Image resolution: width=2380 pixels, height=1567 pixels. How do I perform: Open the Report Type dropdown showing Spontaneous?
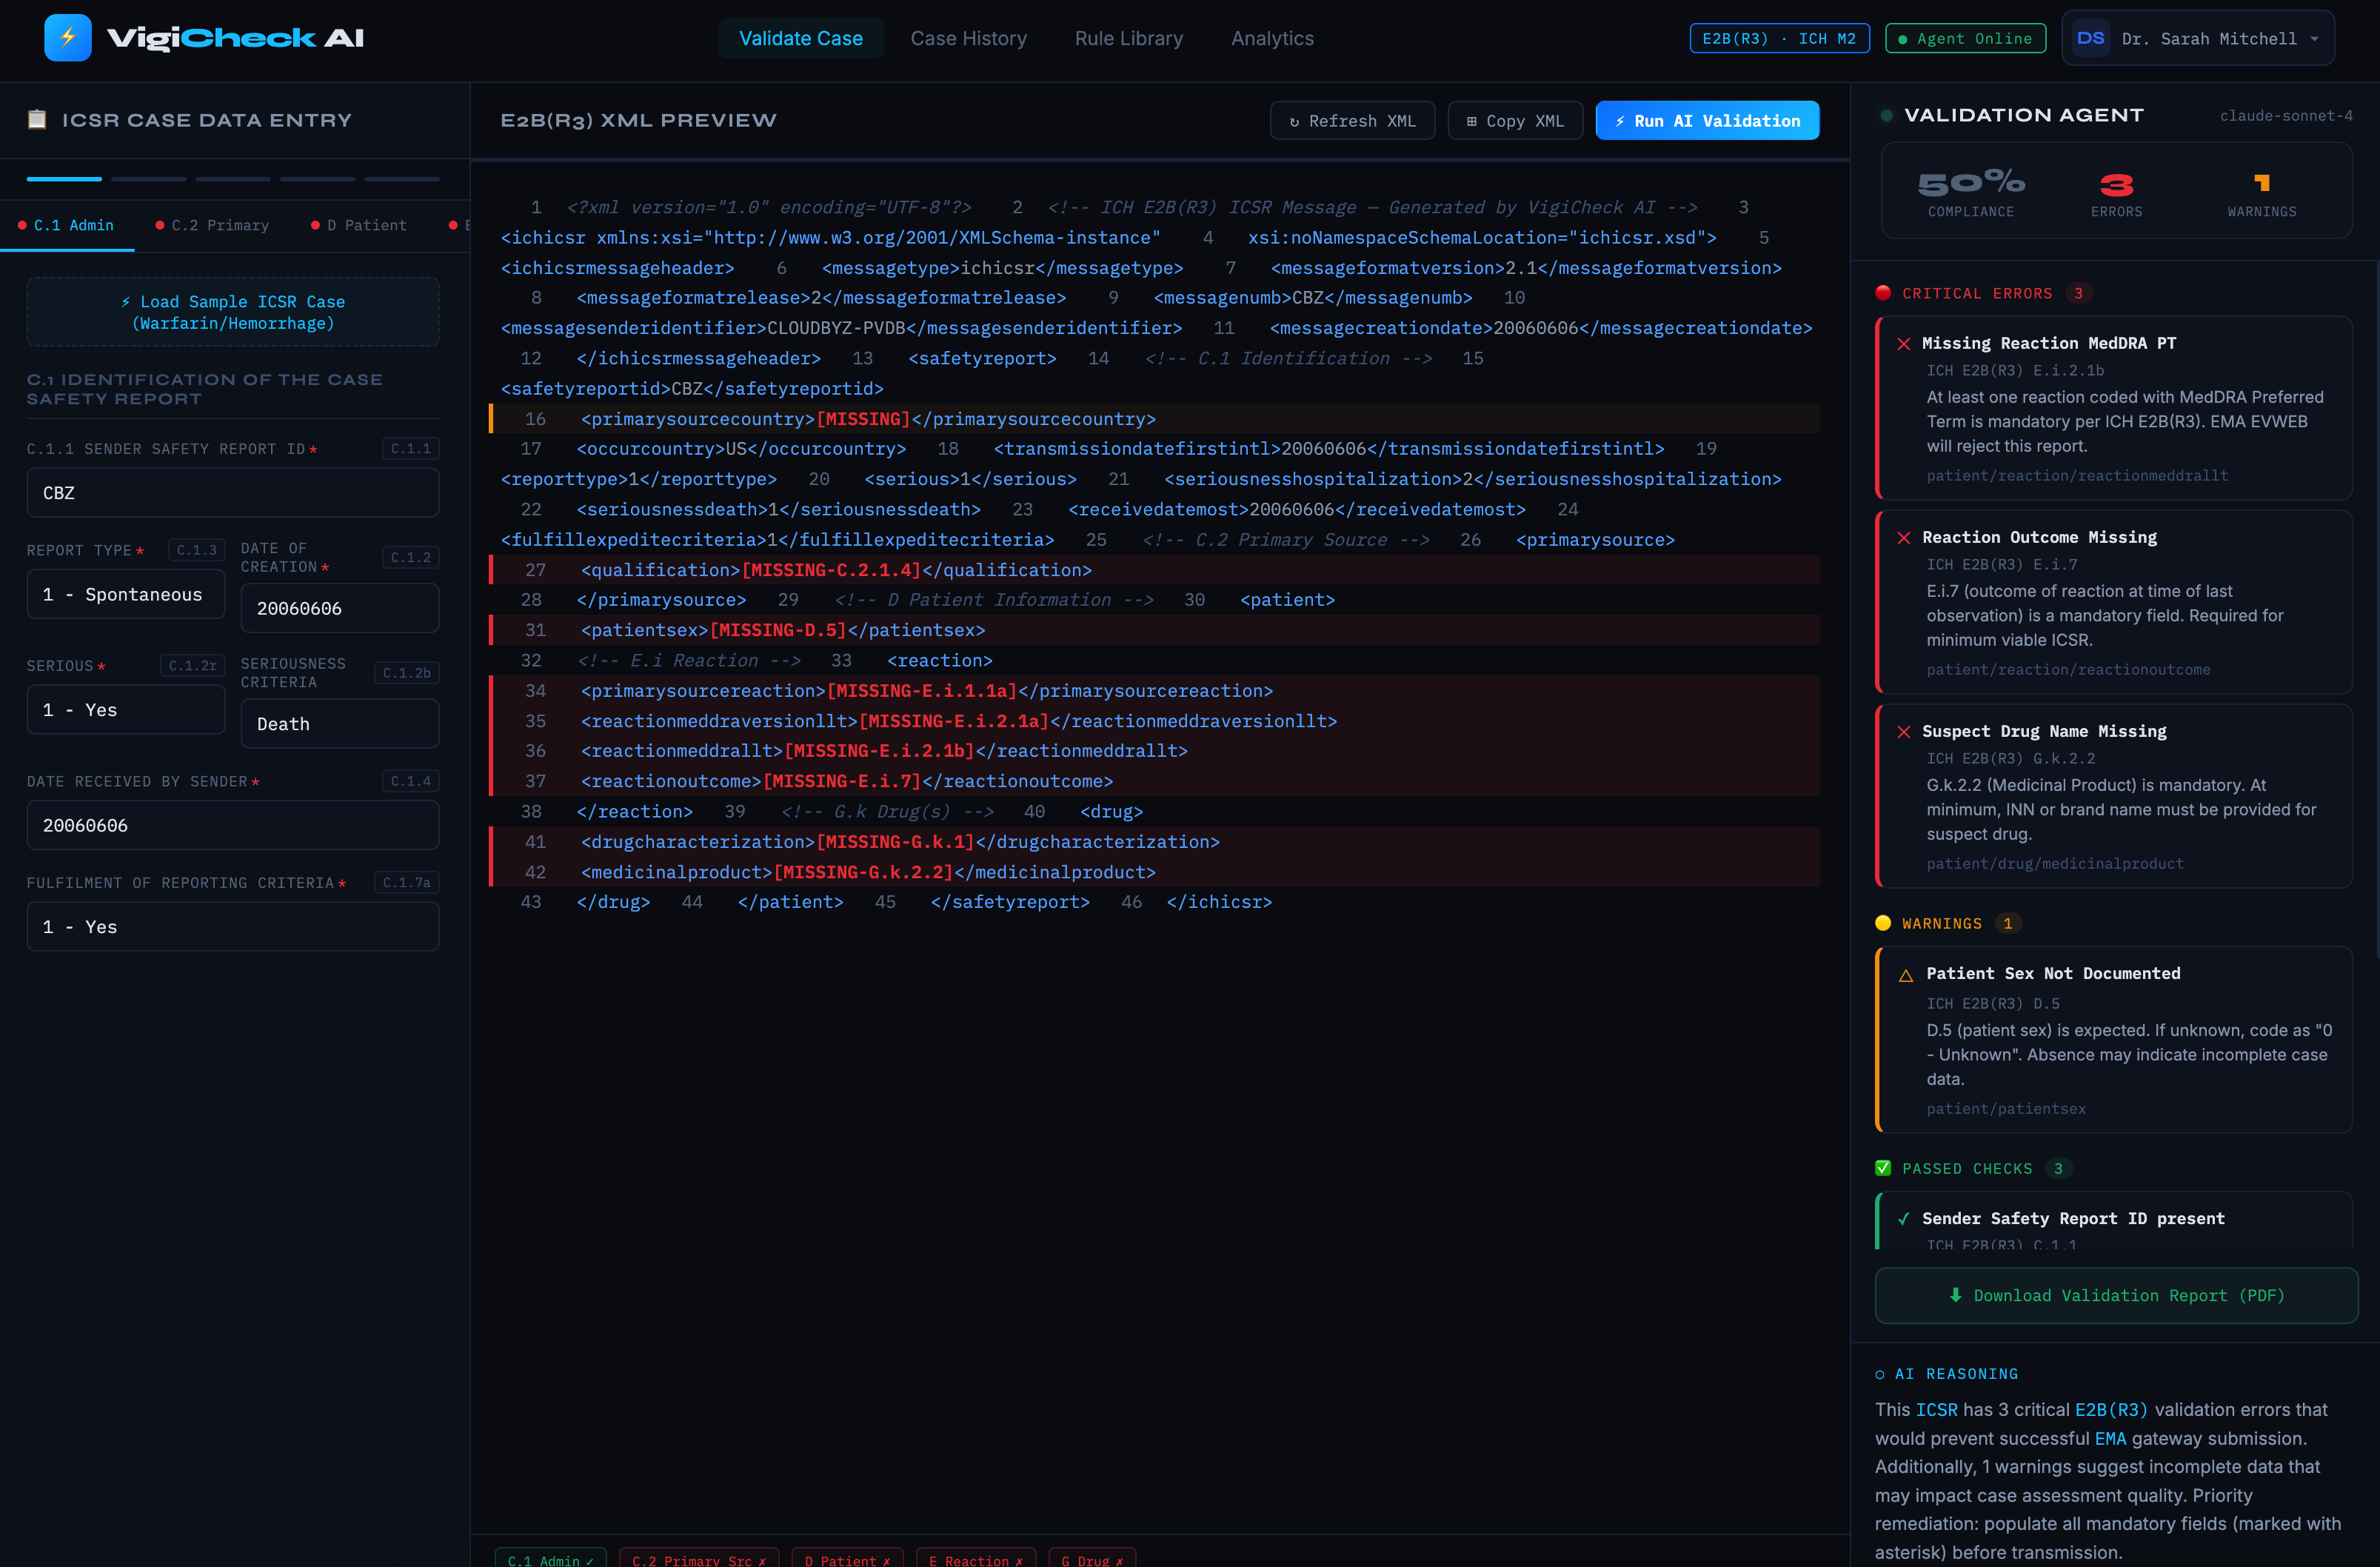126,594
